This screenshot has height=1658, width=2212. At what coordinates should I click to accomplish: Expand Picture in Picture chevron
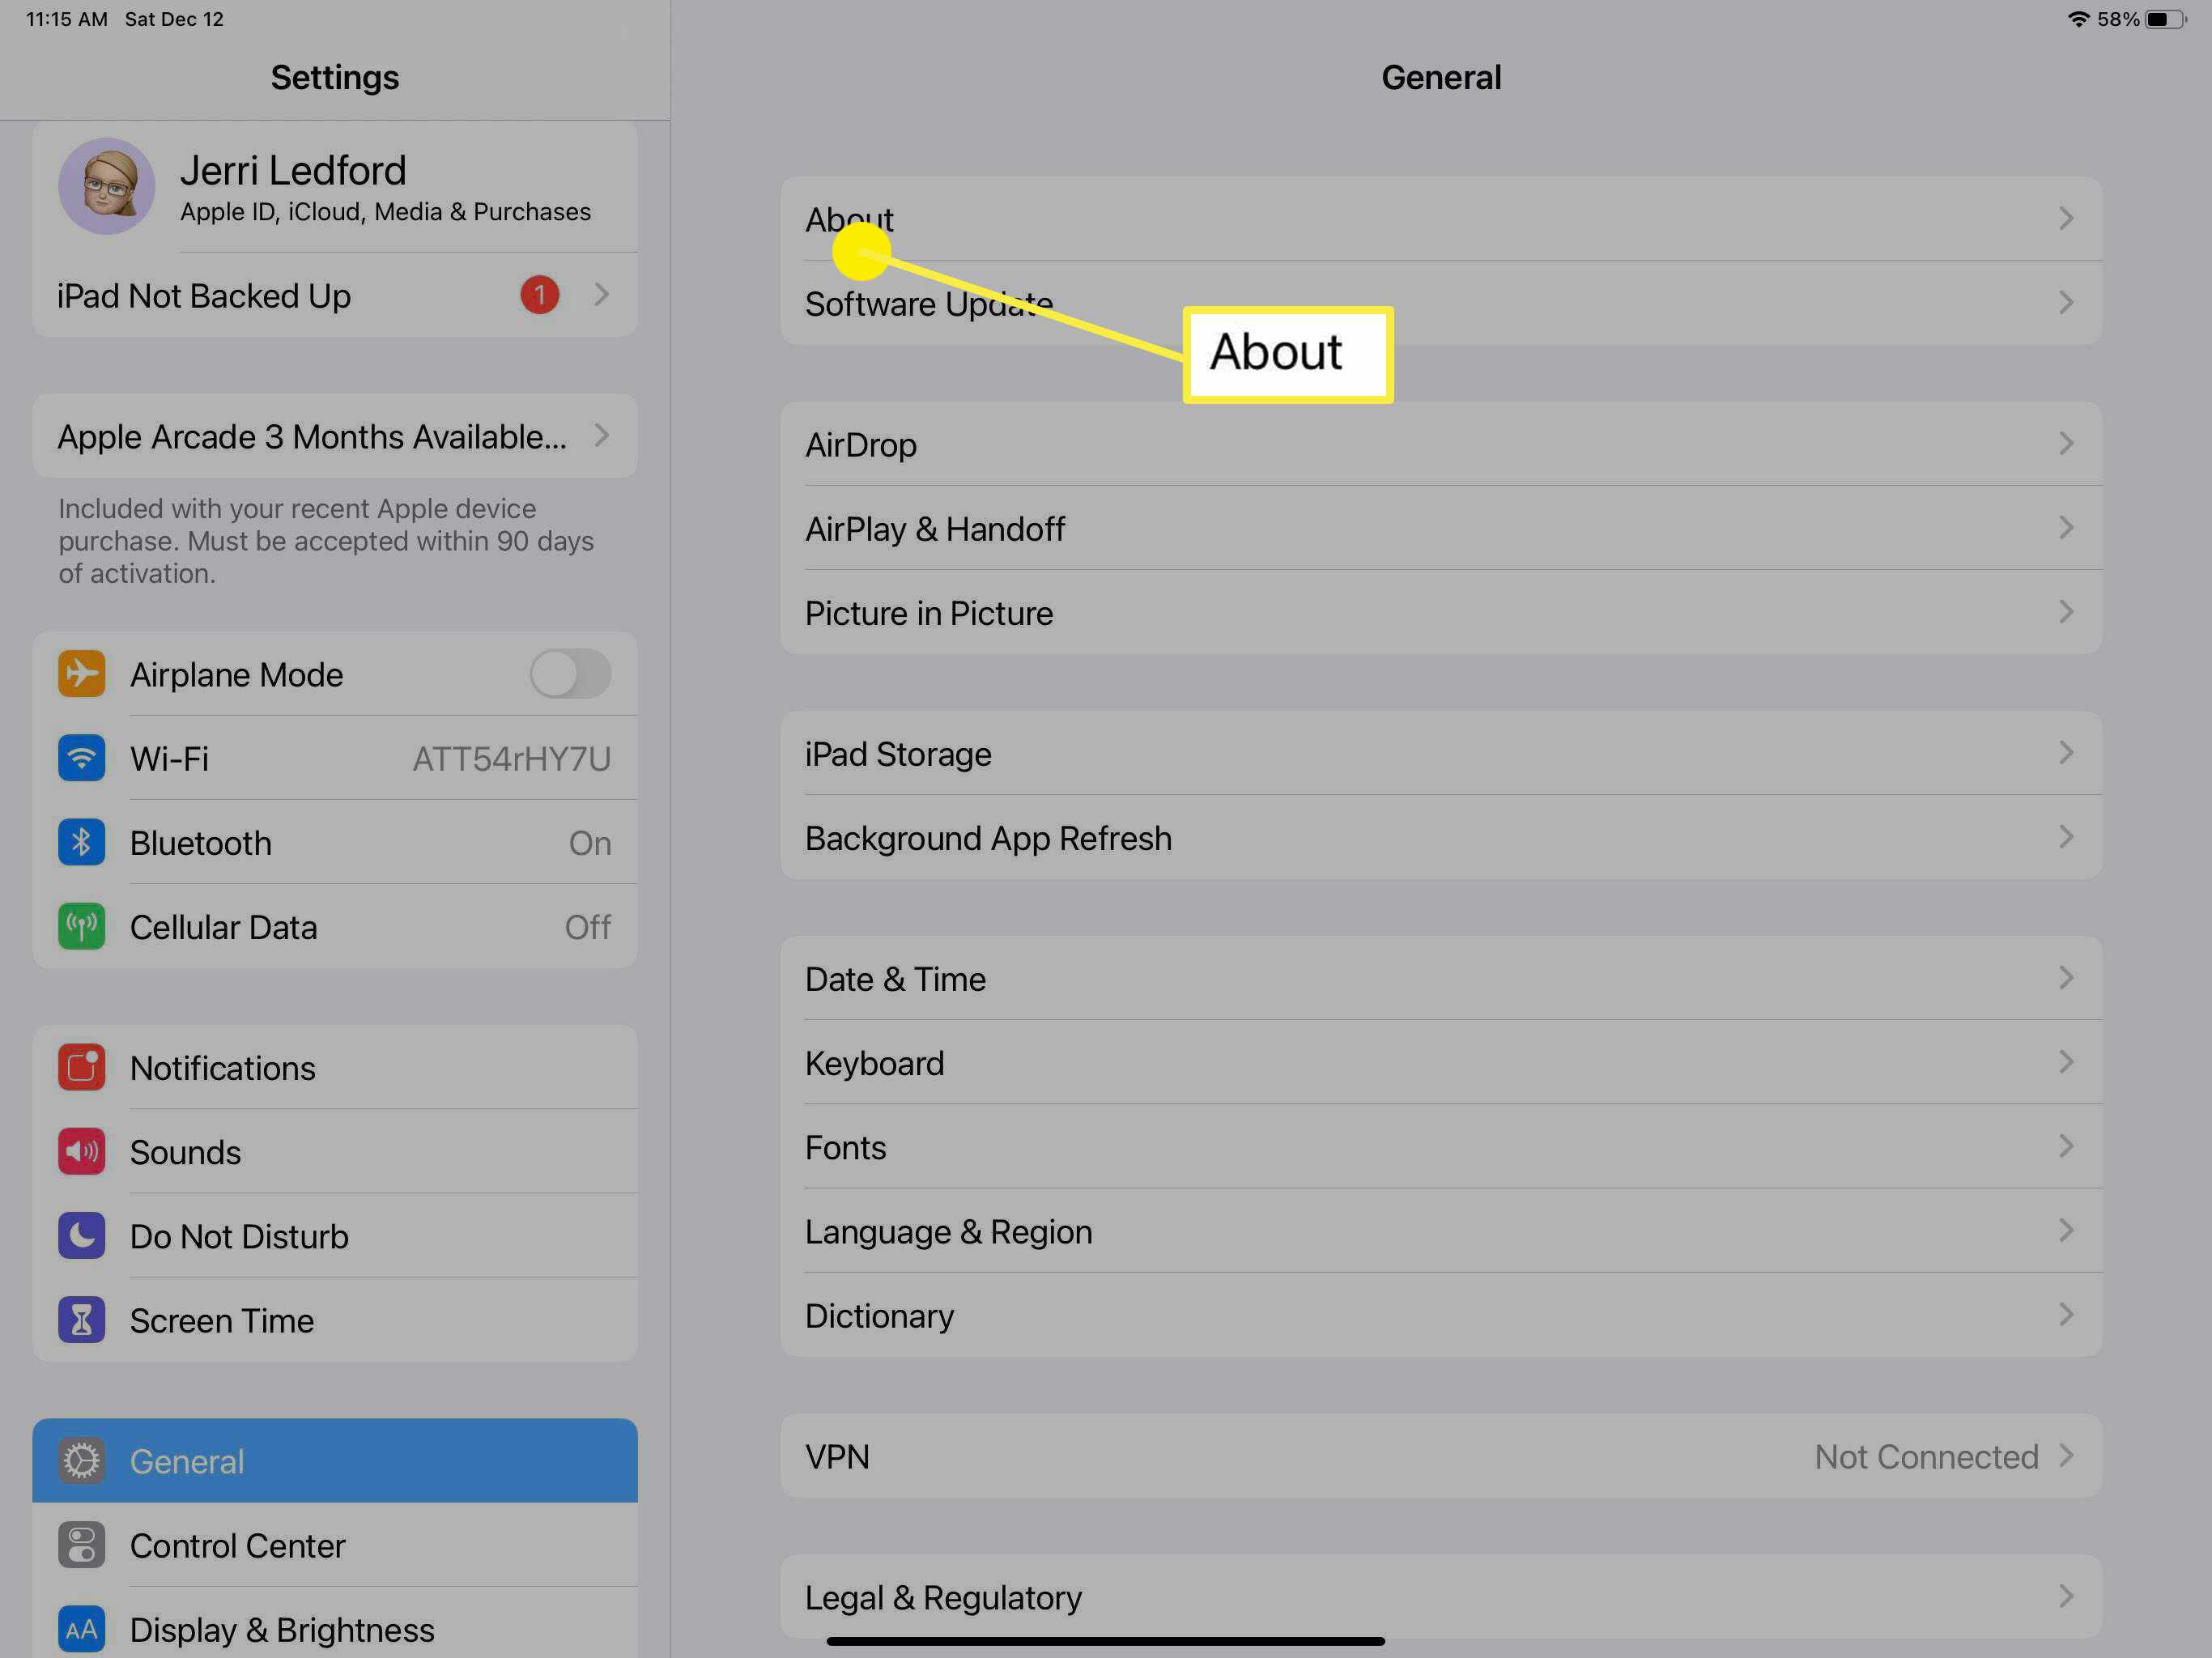coord(2066,611)
